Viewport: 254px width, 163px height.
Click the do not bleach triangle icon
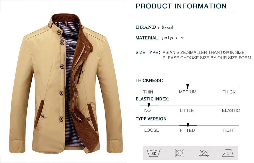coord(204,153)
